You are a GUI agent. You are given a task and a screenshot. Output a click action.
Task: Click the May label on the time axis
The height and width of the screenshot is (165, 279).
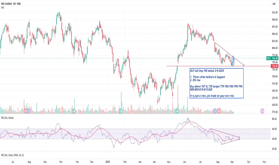(169, 162)
